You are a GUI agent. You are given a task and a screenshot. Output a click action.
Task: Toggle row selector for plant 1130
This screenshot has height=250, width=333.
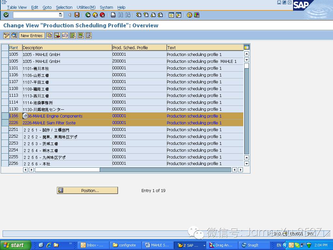(5, 109)
